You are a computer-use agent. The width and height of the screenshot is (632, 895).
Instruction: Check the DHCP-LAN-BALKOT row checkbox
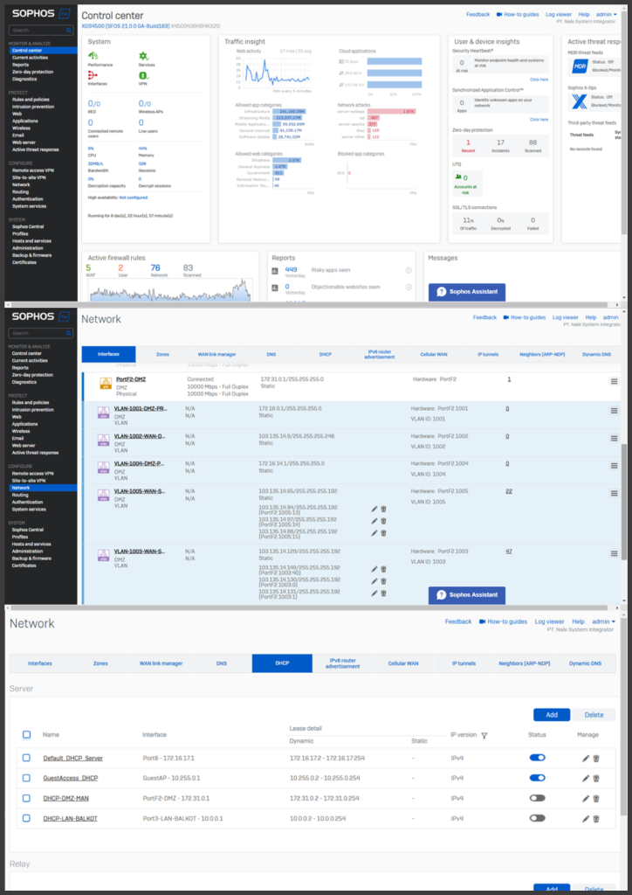tap(26, 818)
